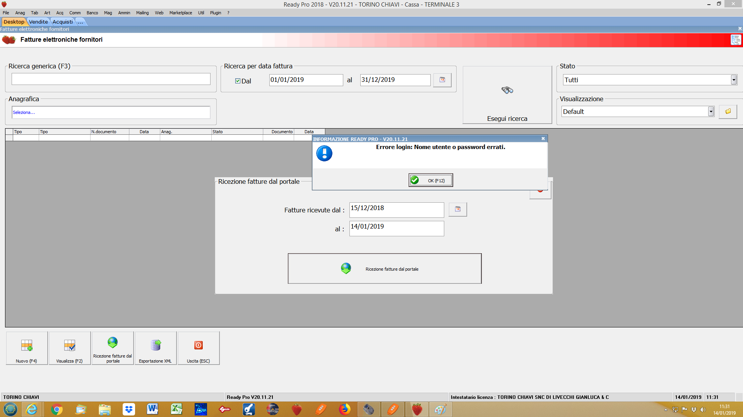Viewport: 743px width, 417px height.
Task: Open Internet Explorer from taskbar
Action: [32, 409]
